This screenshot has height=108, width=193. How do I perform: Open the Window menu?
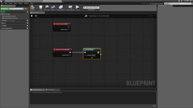coord(26,4)
